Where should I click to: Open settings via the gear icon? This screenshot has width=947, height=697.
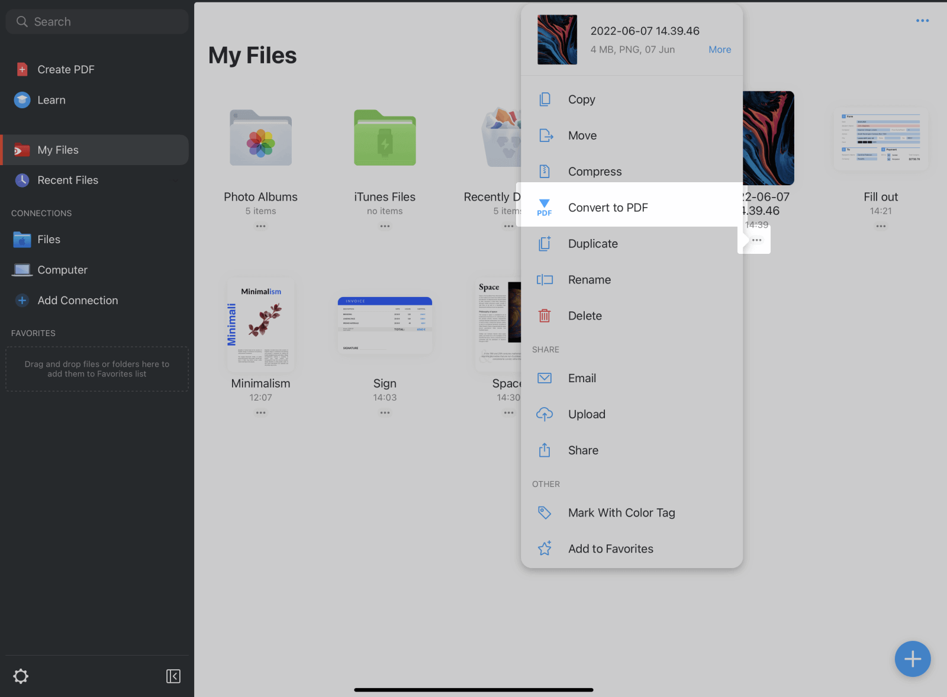pyautogui.click(x=21, y=676)
